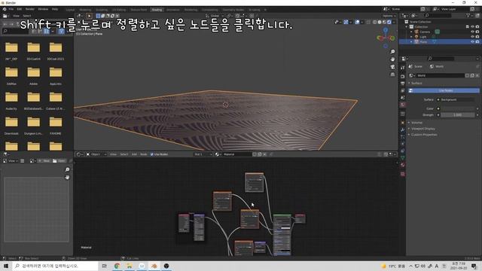Open the Object shader type dropdown
The image size is (482, 271).
tap(96, 154)
